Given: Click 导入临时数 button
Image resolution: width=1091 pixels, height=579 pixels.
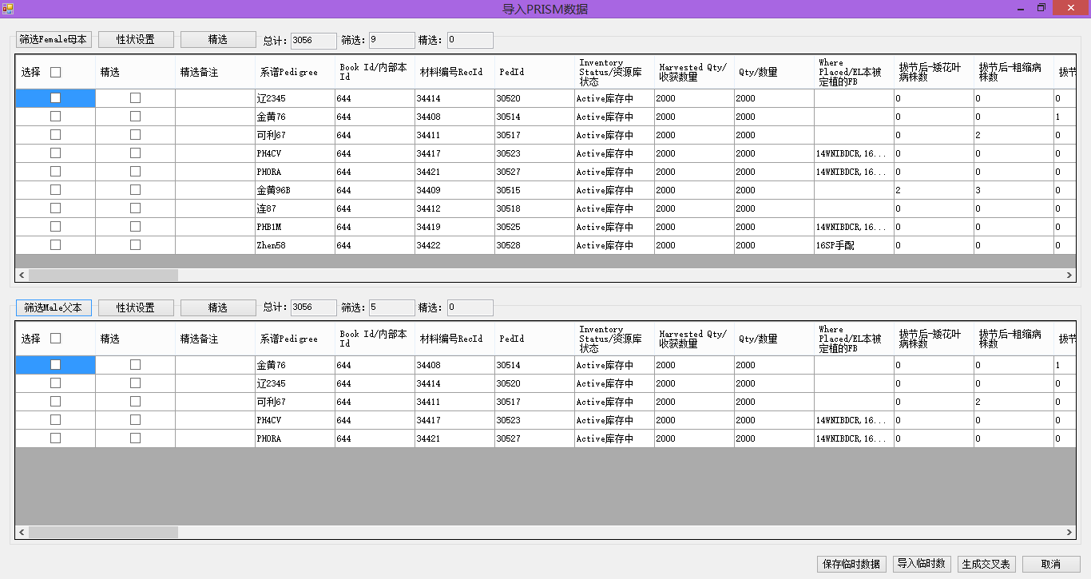Looking at the screenshot, I should coord(922,564).
